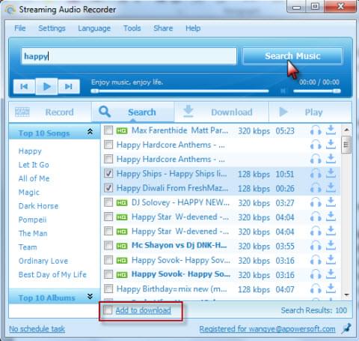Click HQ badge on DJ Solovey row
The height and width of the screenshot is (341, 359).
pyautogui.click(x=122, y=202)
